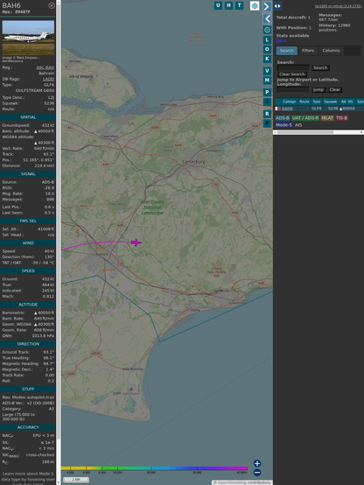Toggle the M map button

(x=267, y=81)
